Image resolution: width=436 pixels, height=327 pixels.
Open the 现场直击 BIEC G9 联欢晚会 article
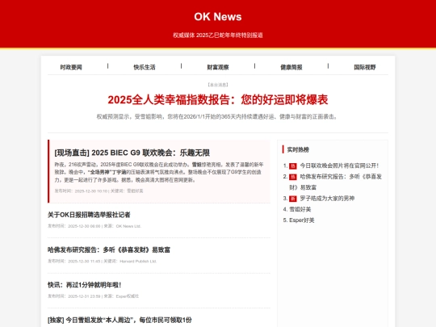[x=132, y=153]
